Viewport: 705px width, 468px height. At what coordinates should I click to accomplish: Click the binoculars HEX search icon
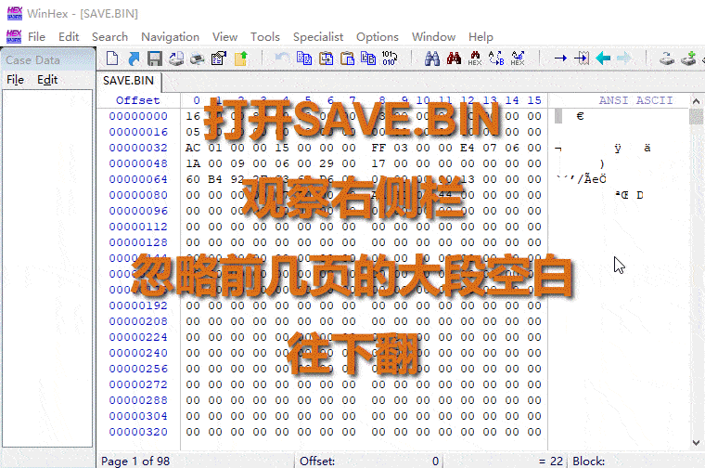(x=475, y=58)
